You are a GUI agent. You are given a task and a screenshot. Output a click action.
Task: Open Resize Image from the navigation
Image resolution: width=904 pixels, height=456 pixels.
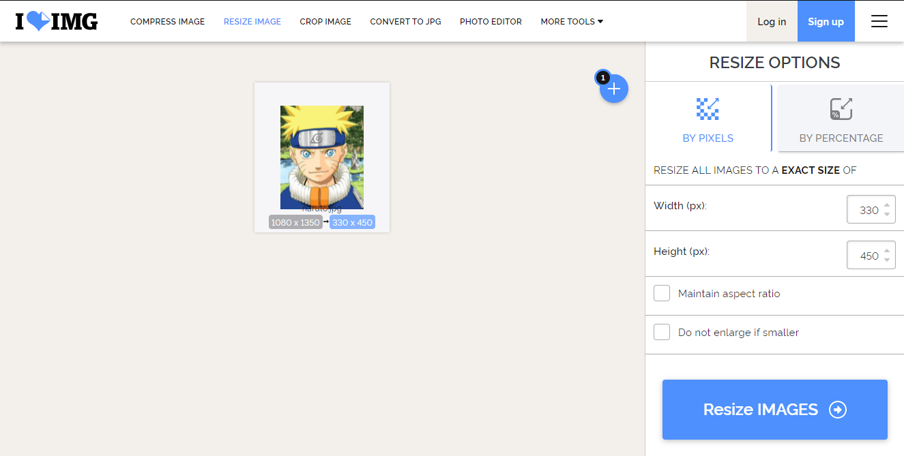pos(252,22)
